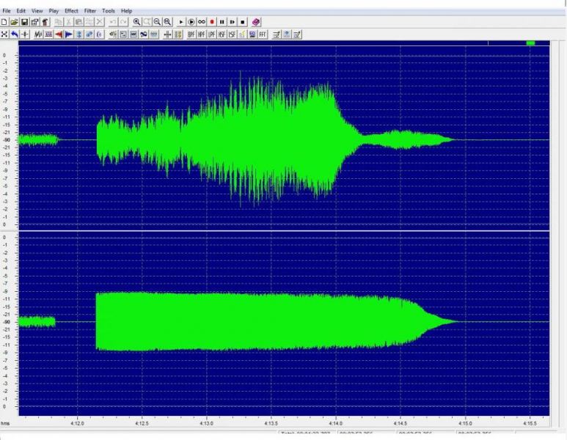Click the 4:12.0 time ruler label
Screen dimensions: 567x440
77,423
